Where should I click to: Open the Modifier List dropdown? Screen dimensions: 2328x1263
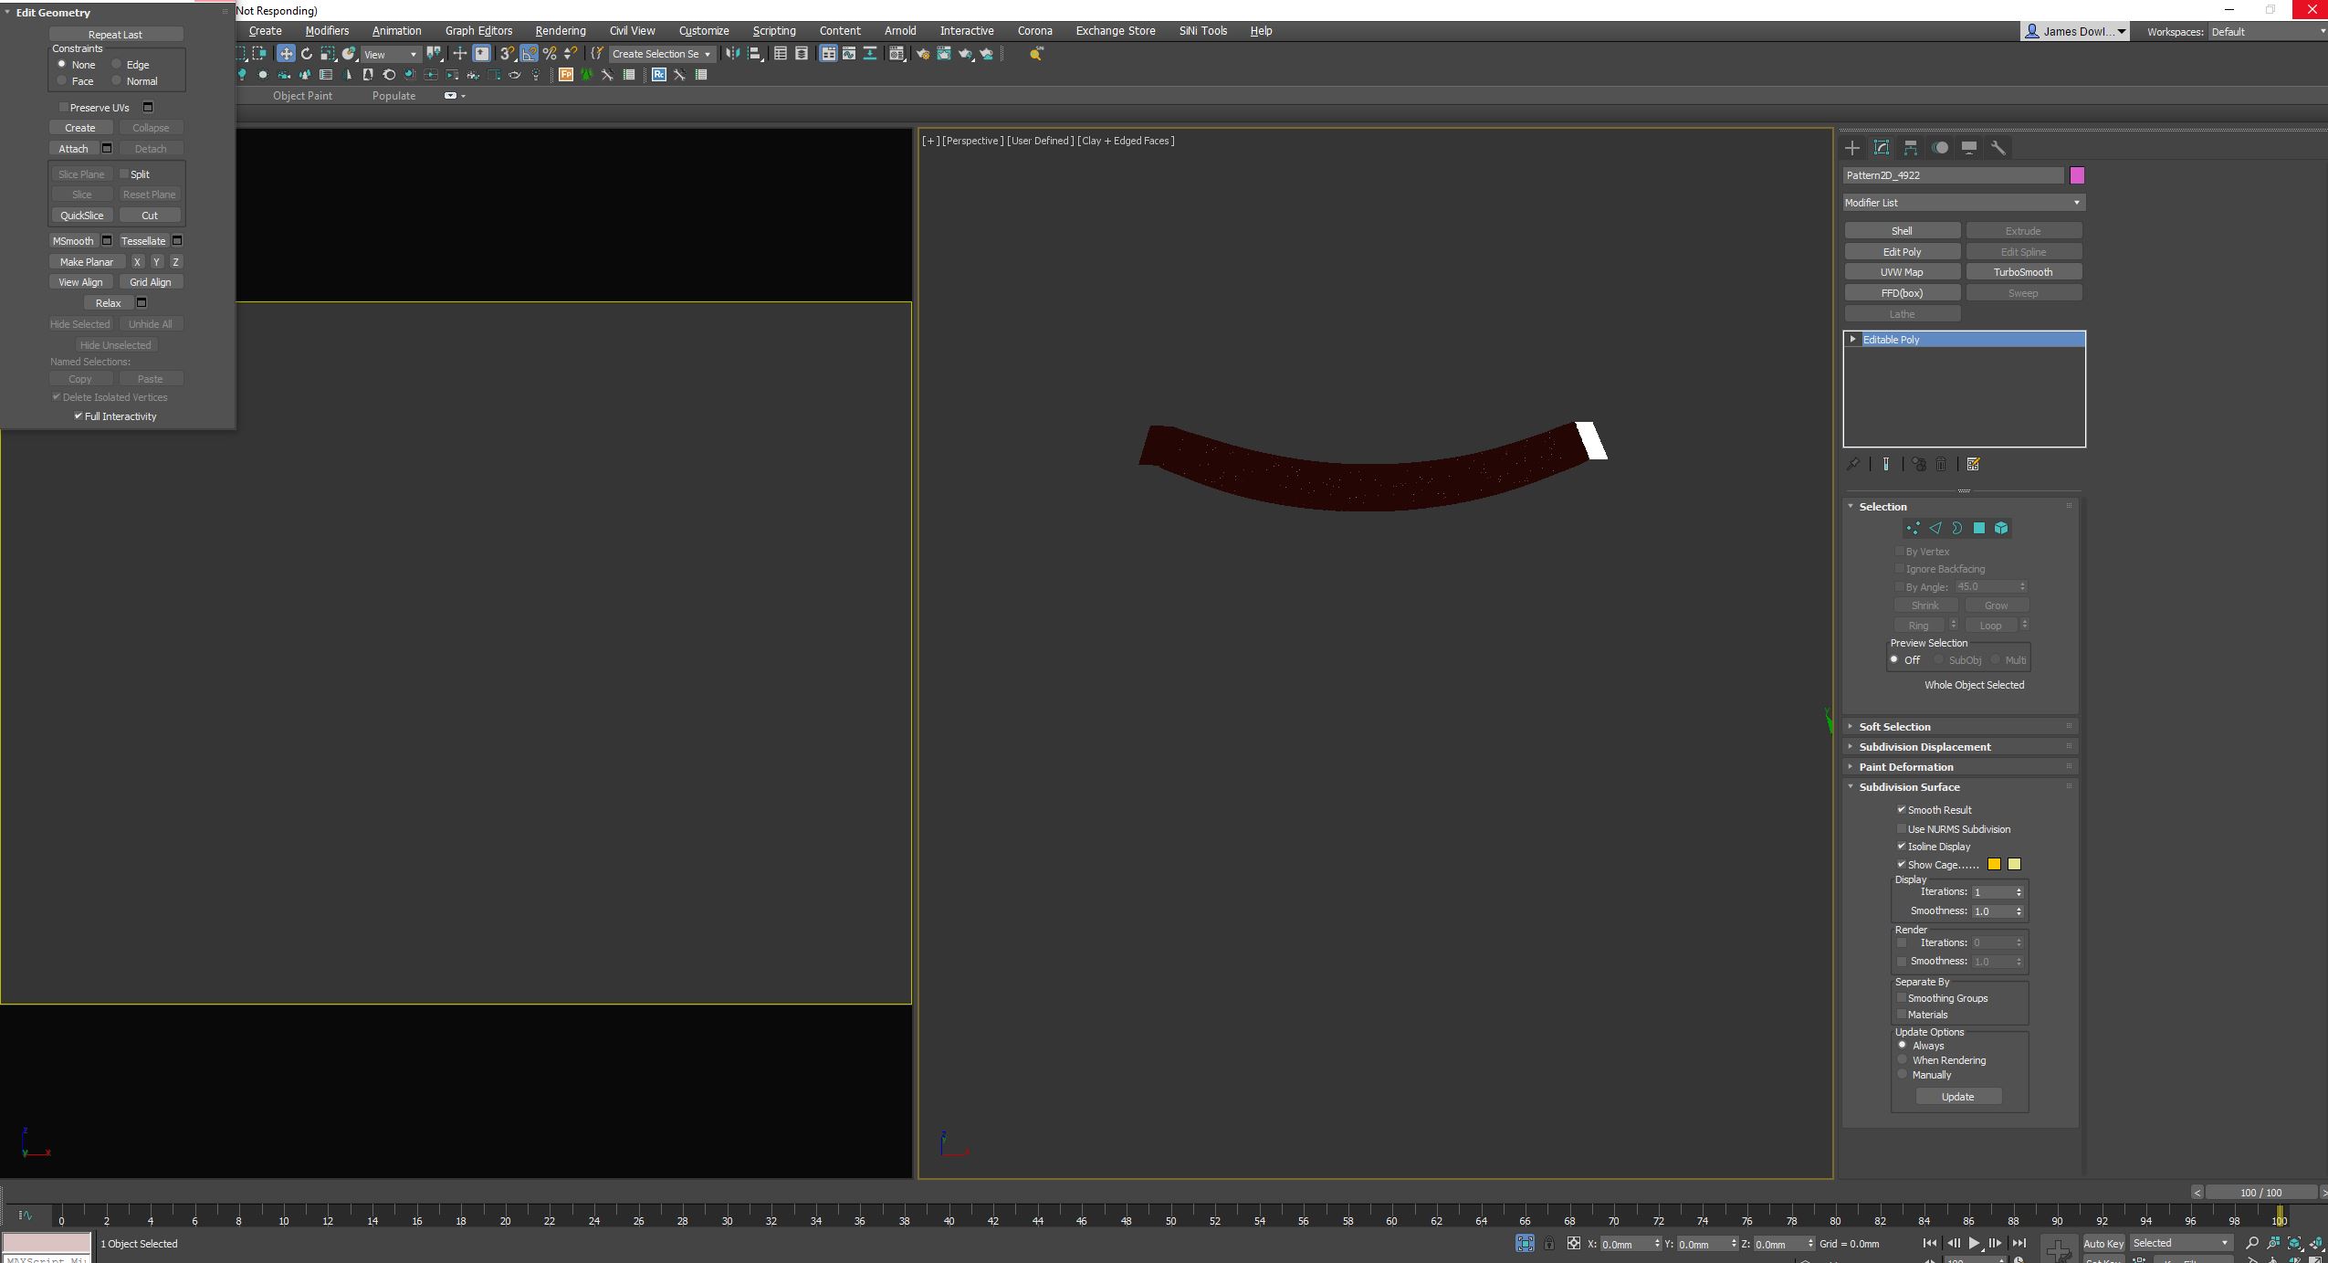[x=1963, y=203]
